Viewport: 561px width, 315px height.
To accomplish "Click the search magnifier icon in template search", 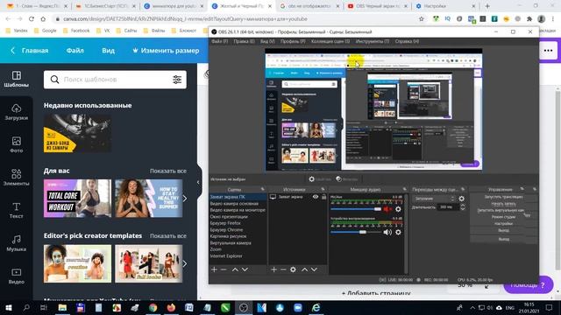I will [54, 80].
